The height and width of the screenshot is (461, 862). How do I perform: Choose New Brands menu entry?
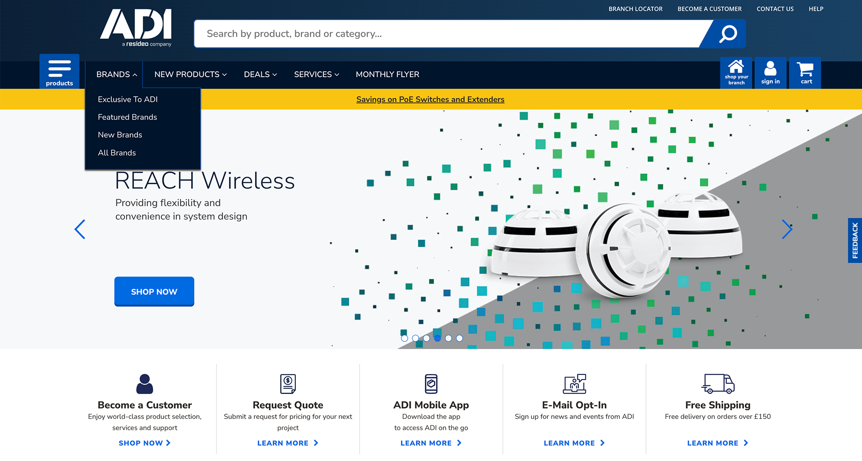coord(120,135)
